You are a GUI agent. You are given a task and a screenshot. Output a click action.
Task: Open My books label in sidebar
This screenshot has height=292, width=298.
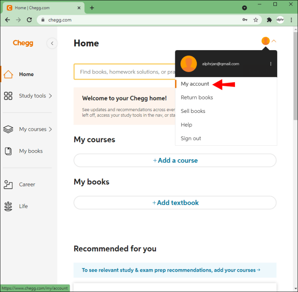(x=31, y=151)
